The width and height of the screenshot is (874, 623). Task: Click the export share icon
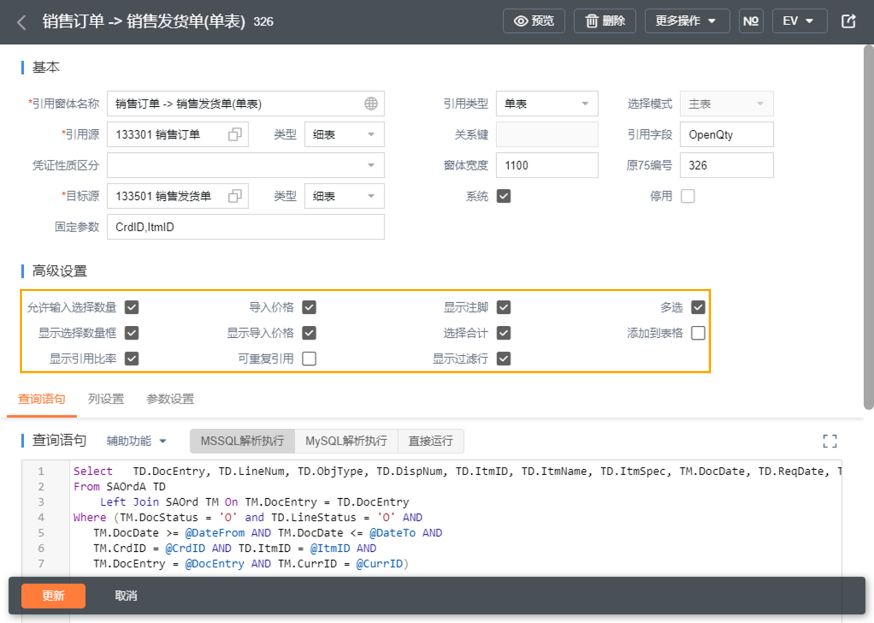[848, 21]
